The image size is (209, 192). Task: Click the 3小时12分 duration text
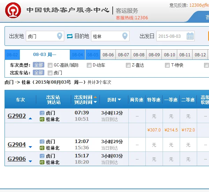point(112,113)
